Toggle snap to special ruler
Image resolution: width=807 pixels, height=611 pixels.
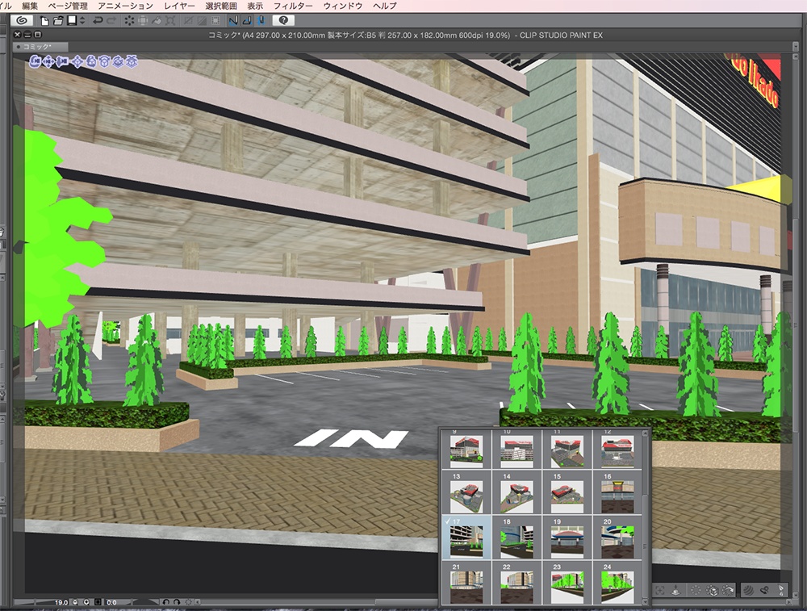pos(247,21)
